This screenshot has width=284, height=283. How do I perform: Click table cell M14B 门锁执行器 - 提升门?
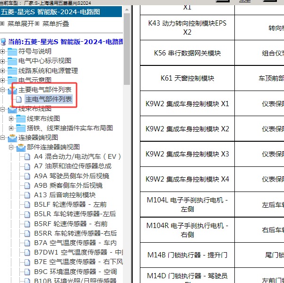[187, 255]
